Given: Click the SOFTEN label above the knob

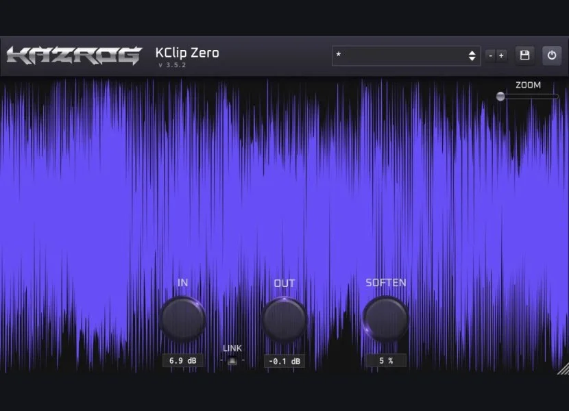Looking at the screenshot, I should 386,282.
